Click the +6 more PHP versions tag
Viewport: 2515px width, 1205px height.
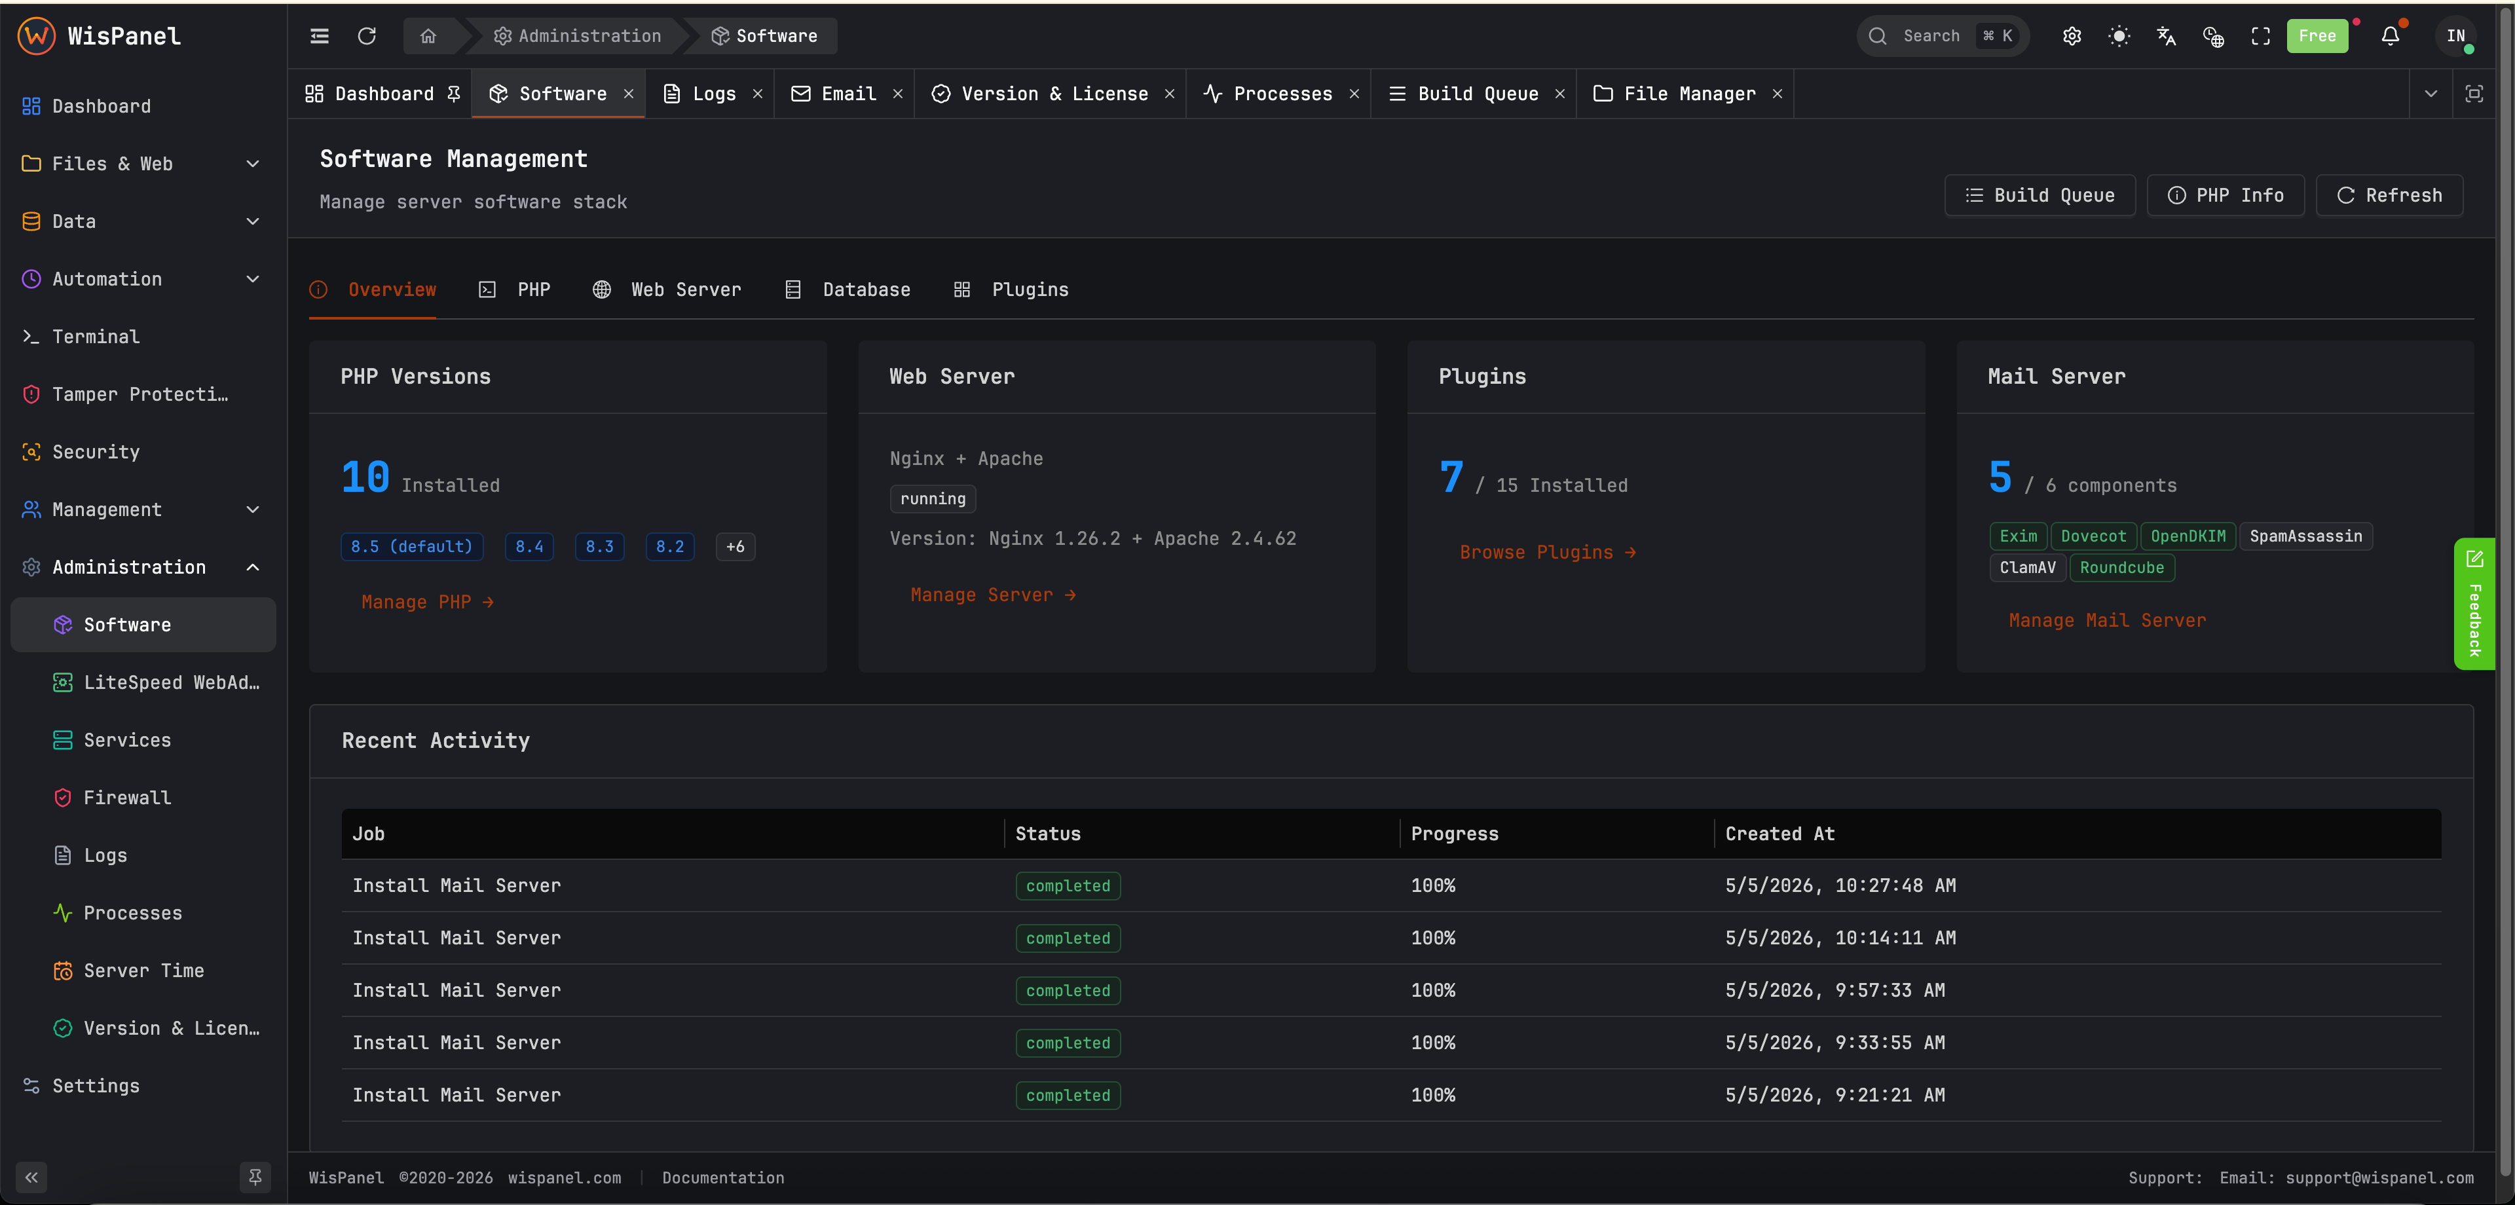pos(735,546)
